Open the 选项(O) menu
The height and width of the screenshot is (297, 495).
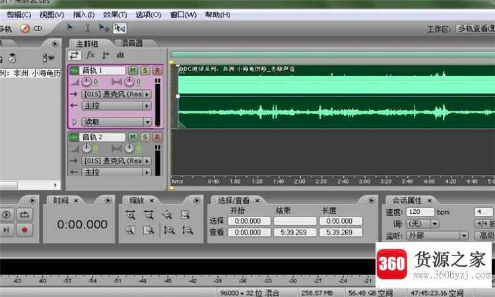[148, 15]
